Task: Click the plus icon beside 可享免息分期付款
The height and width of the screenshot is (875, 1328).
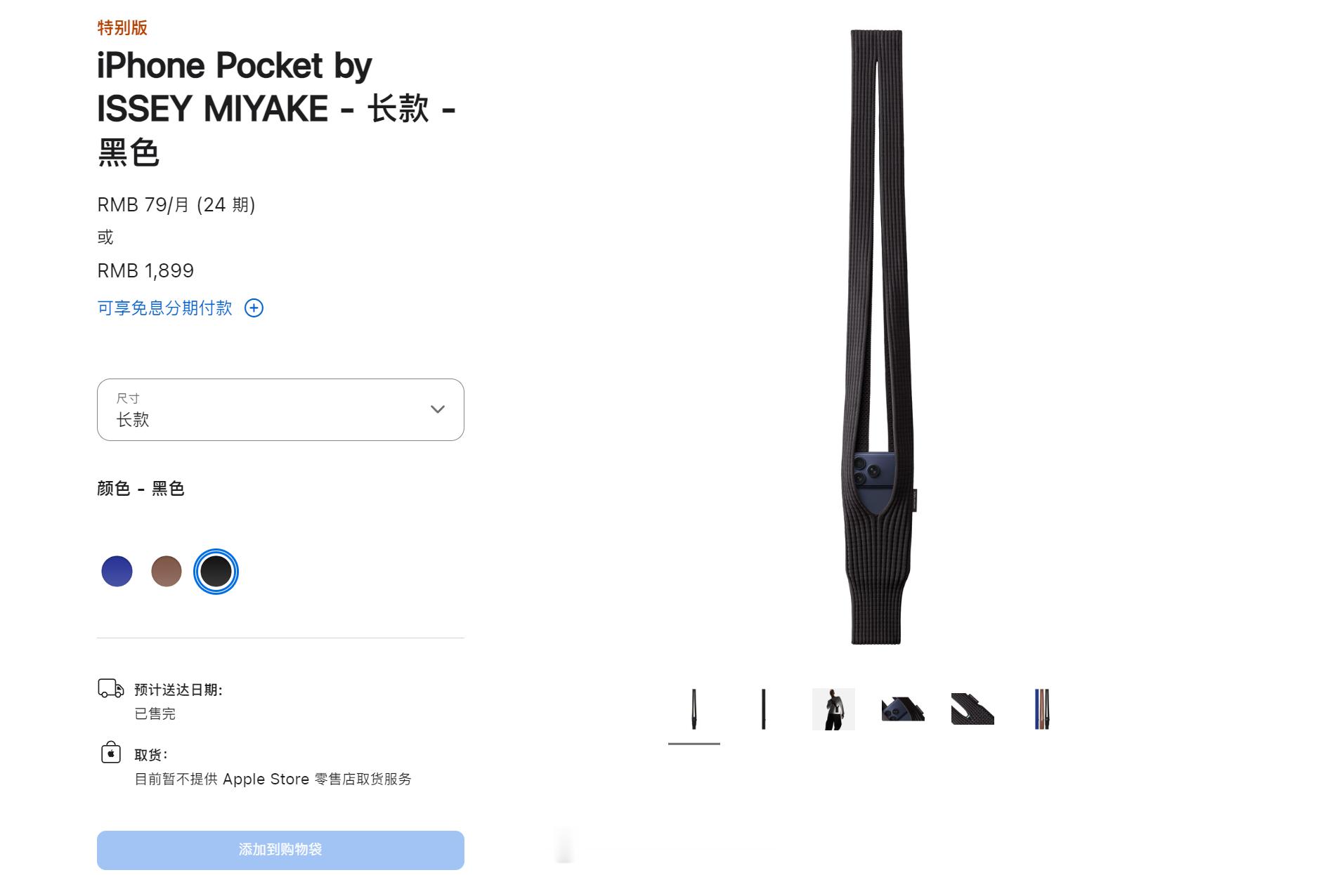Action: pos(254,308)
